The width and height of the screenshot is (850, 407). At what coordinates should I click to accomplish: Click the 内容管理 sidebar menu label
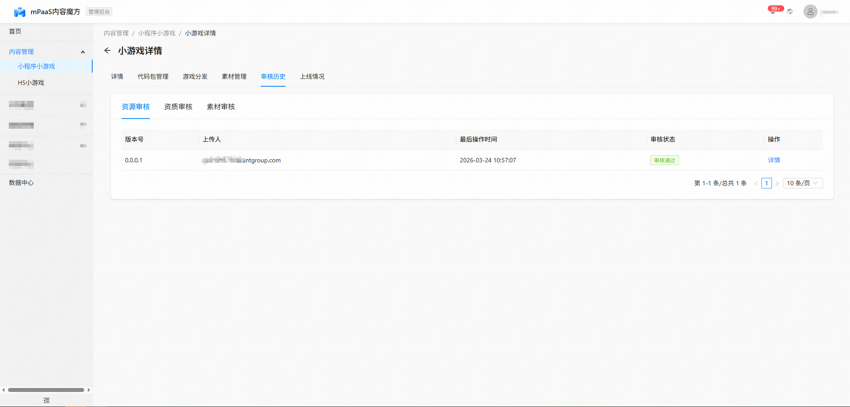[x=21, y=52]
